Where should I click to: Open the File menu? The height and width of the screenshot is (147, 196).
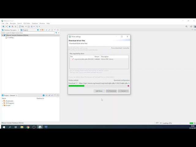[3, 23]
